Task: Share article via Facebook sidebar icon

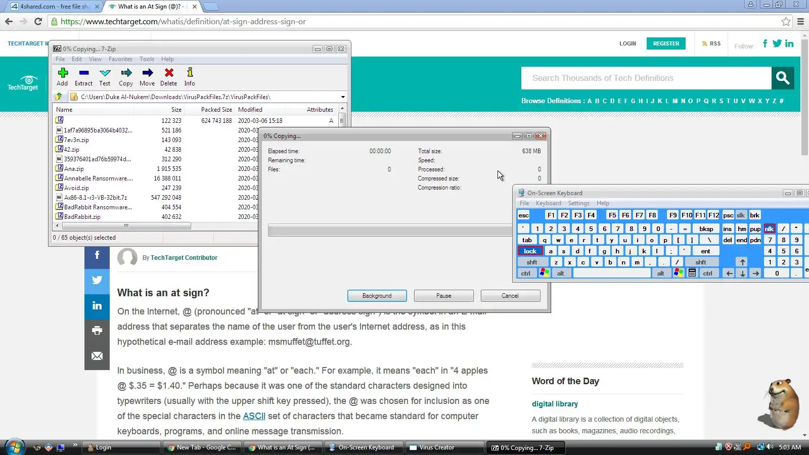Action: pyautogui.click(x=97, y=255)
